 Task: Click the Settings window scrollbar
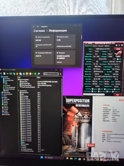81,37
